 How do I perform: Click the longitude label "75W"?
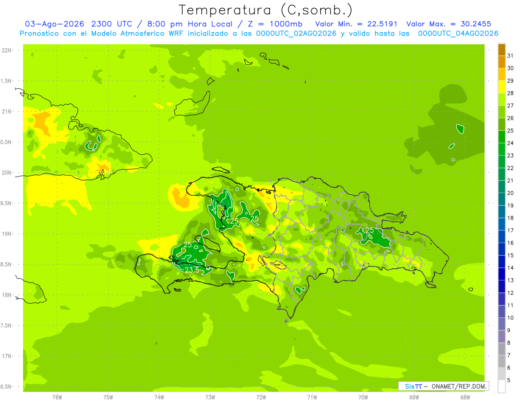point(108,397)
